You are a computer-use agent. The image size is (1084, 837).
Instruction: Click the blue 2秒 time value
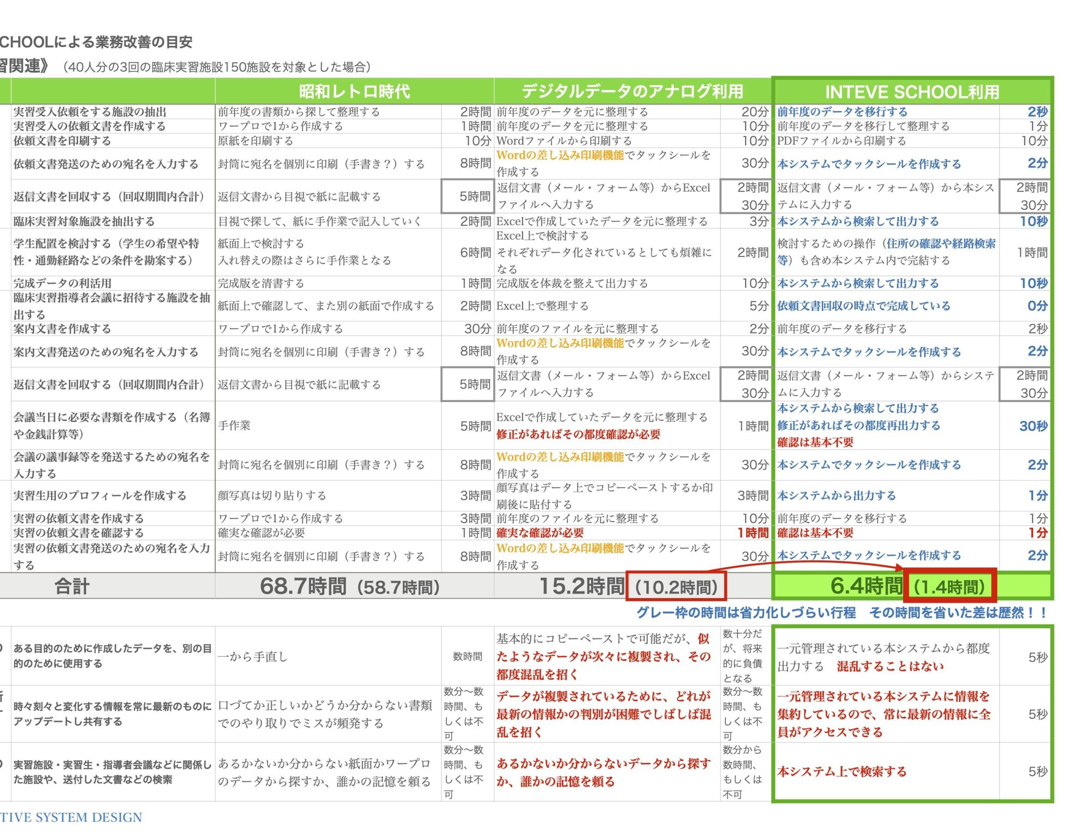pos(1037,112)
